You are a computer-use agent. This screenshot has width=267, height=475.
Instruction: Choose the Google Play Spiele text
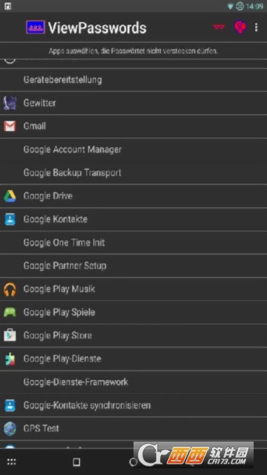pos(59,312)
